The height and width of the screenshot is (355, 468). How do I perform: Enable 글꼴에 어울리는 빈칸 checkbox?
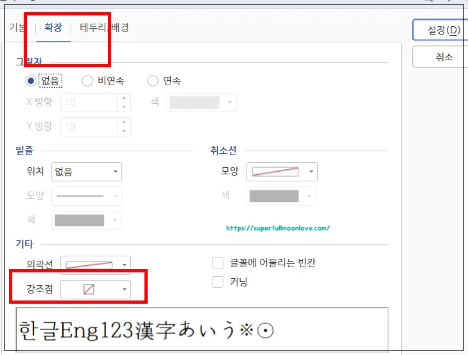click(x=218, y=263)
